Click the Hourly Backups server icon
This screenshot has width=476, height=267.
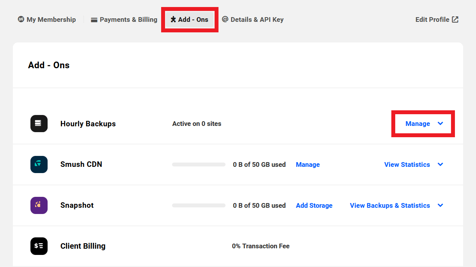point(39,124)
